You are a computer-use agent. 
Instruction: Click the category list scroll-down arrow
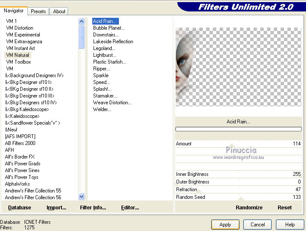[x=82, y=196]
